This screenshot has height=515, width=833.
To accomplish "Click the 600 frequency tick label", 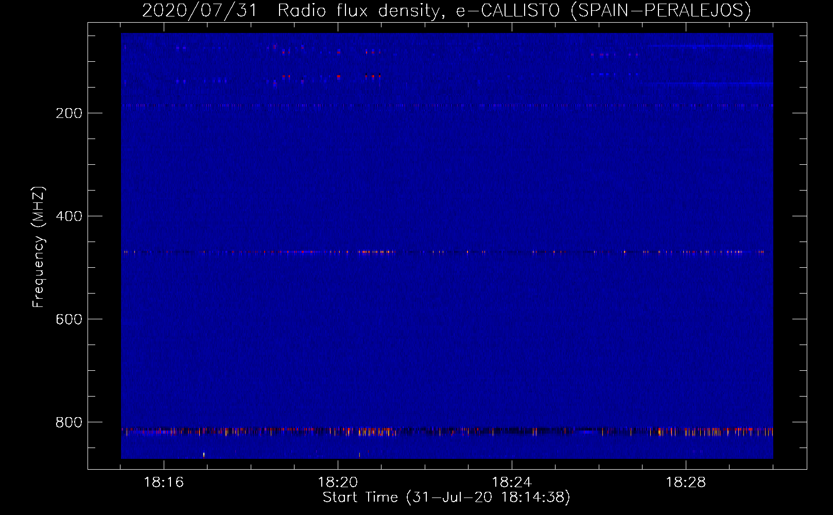I will click(69, 319).
